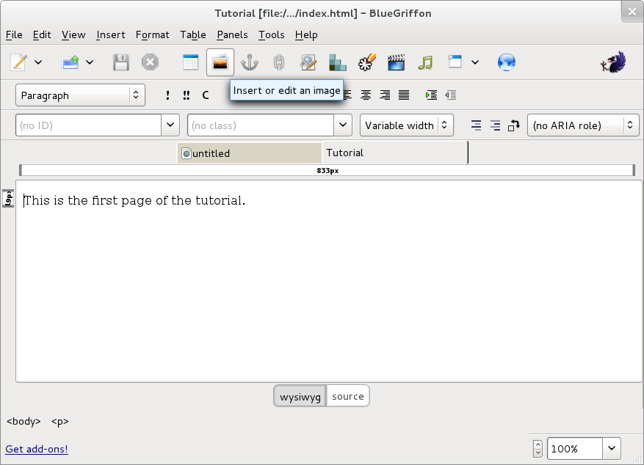This screenshot has width=644, height=465.
Task: Click the 100% zoom level field
Action: click(x=575, y=448)
